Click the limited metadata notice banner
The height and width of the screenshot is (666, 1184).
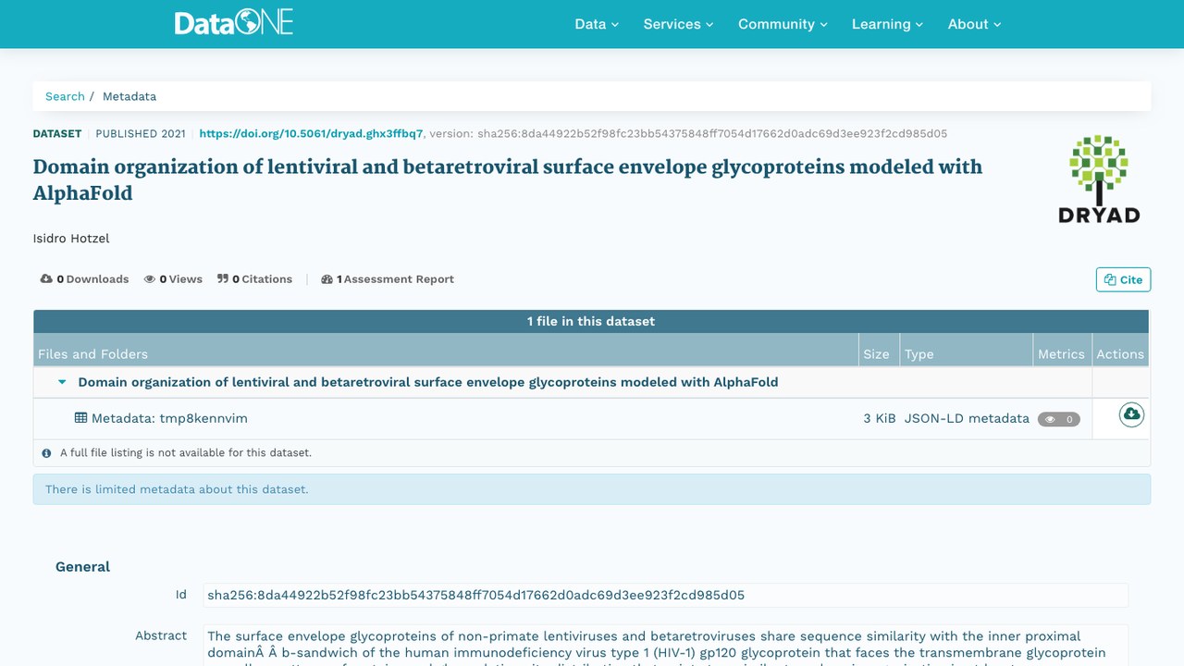(592, 489)
